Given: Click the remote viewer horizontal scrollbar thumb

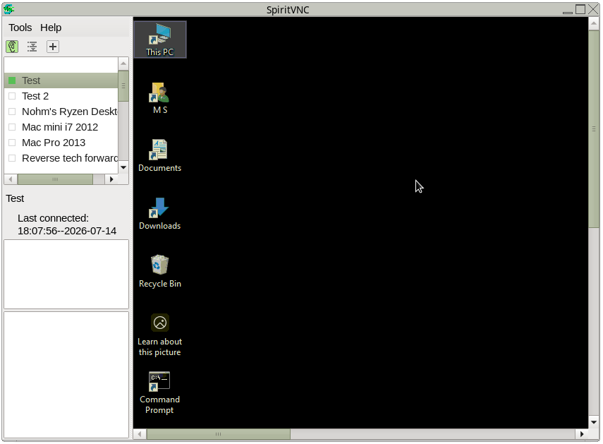Looking at the screenshot, I should [x=219, y=434].
